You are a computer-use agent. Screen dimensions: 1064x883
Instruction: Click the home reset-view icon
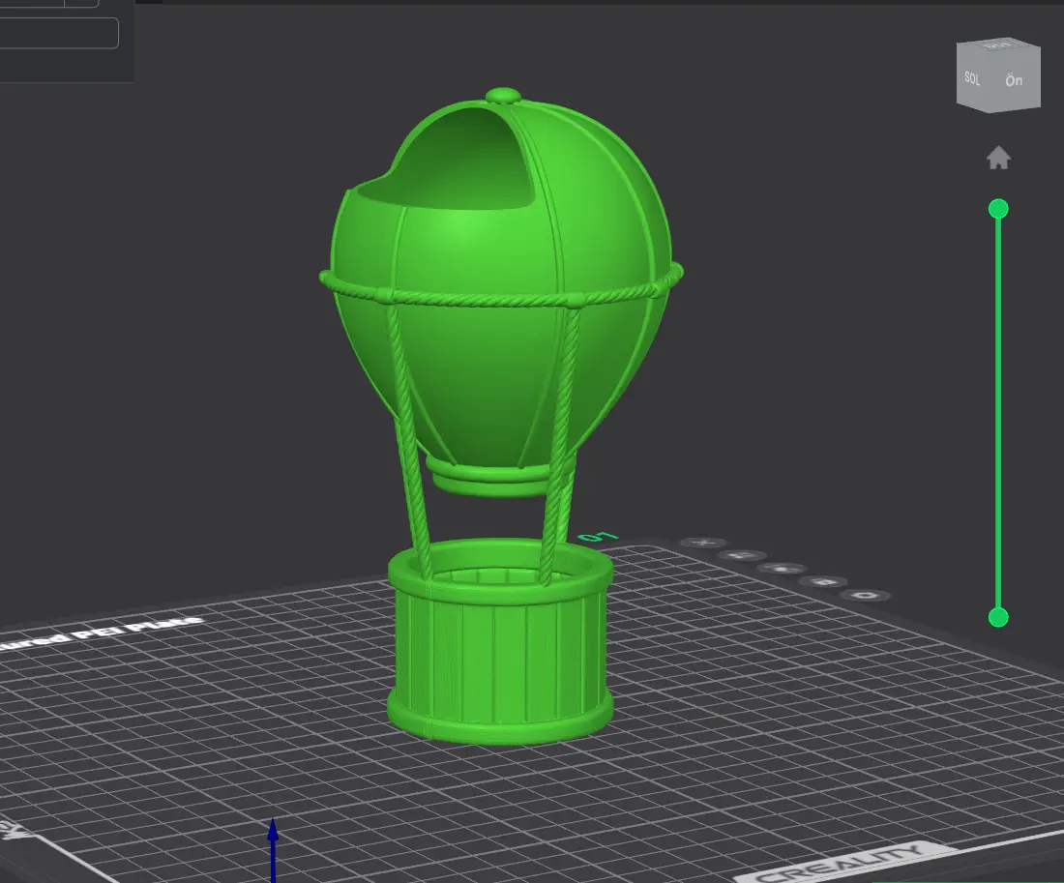coord(998,159)
